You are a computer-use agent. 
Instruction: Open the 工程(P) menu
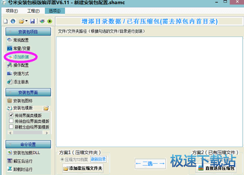click(x=33, y=11)
